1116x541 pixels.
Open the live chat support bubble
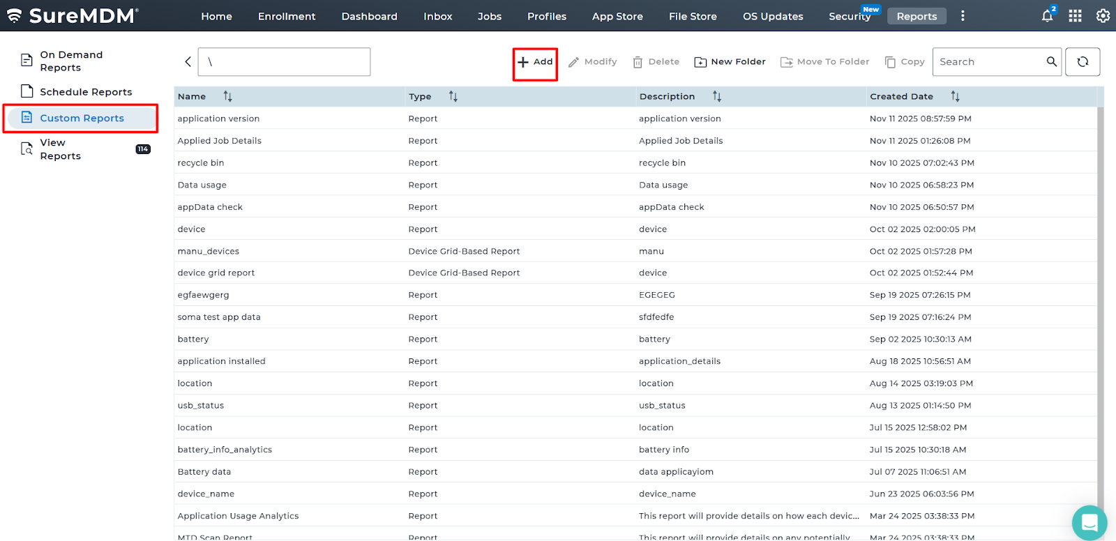1089,522
